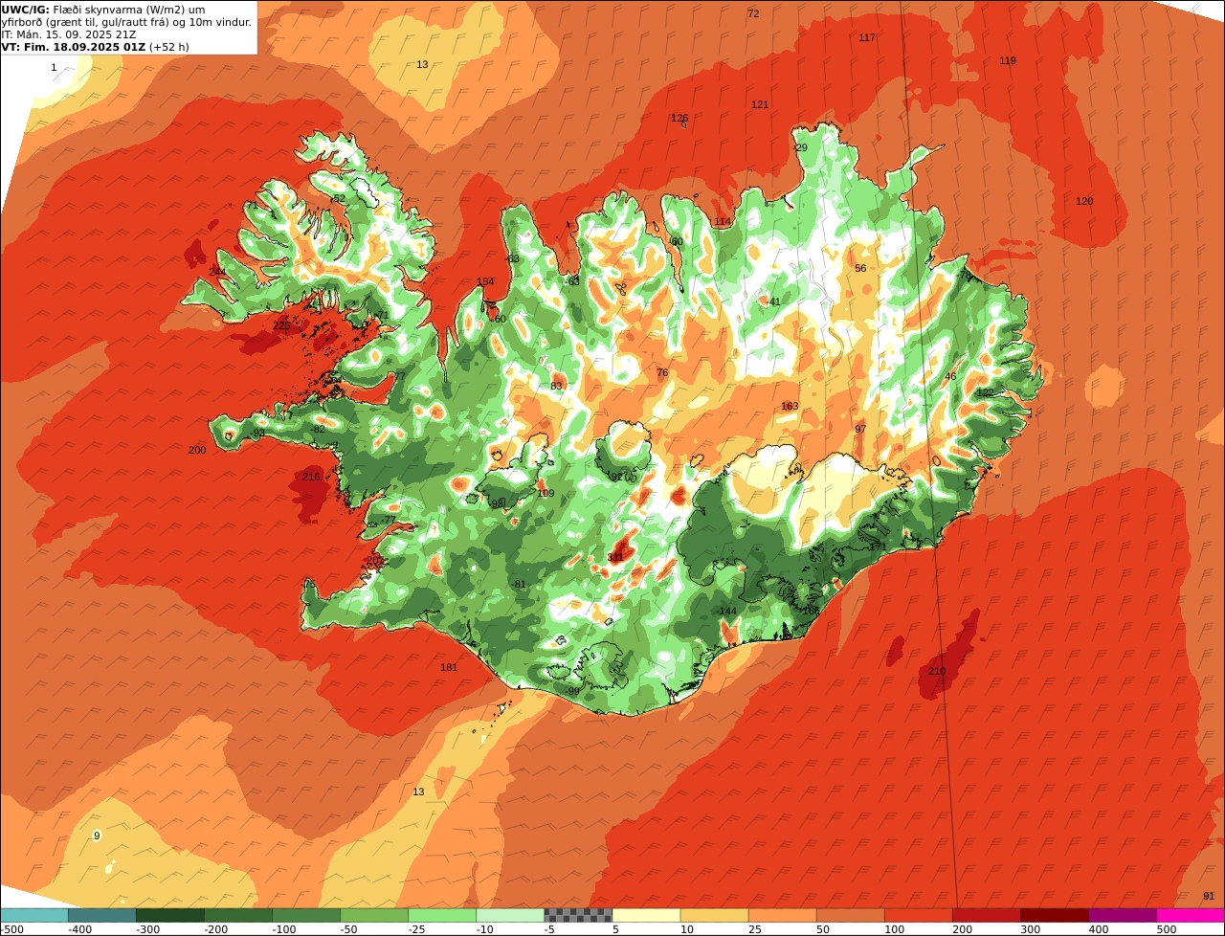Click the '97' value in east Iceland

point(860,430)
